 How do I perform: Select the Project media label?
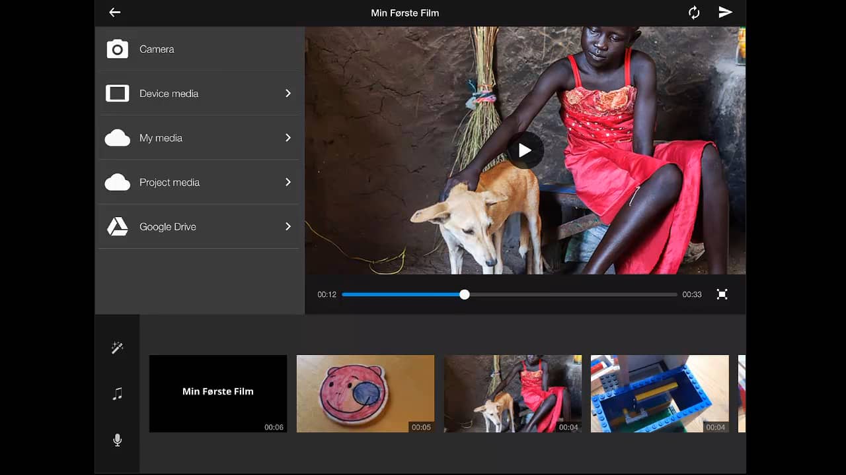pos(169,182)
